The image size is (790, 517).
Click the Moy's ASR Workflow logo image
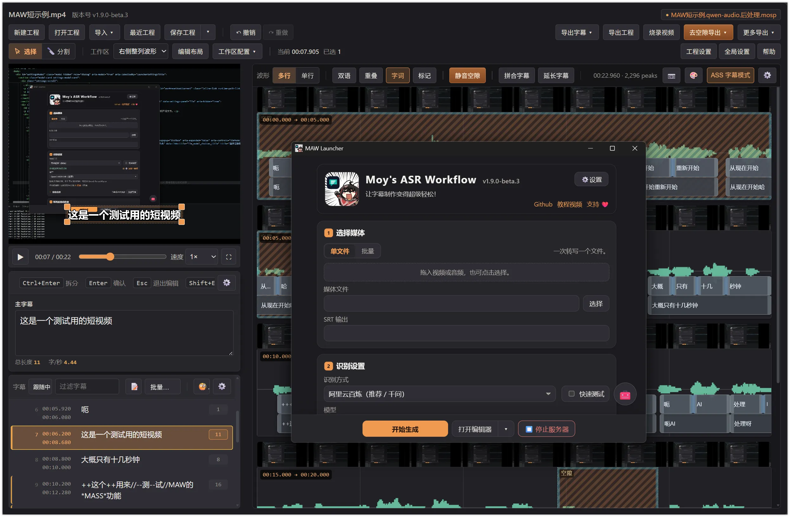click(x=342, y=189)
